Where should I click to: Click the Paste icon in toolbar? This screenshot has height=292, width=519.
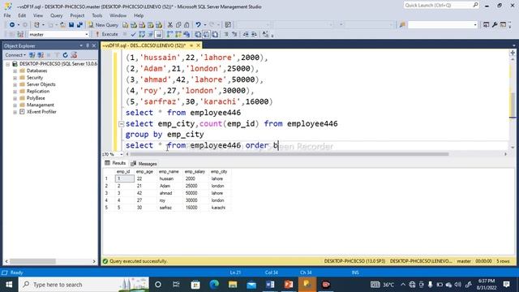[x=187, y=25]
